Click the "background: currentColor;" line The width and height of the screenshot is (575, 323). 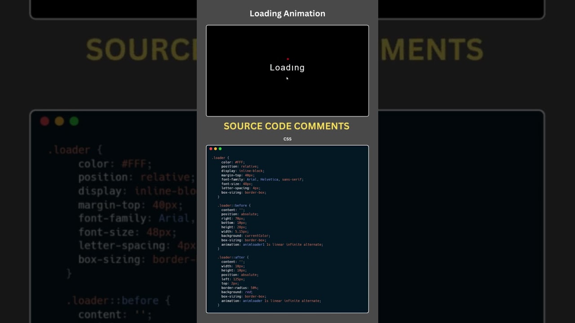click(246, 236)
